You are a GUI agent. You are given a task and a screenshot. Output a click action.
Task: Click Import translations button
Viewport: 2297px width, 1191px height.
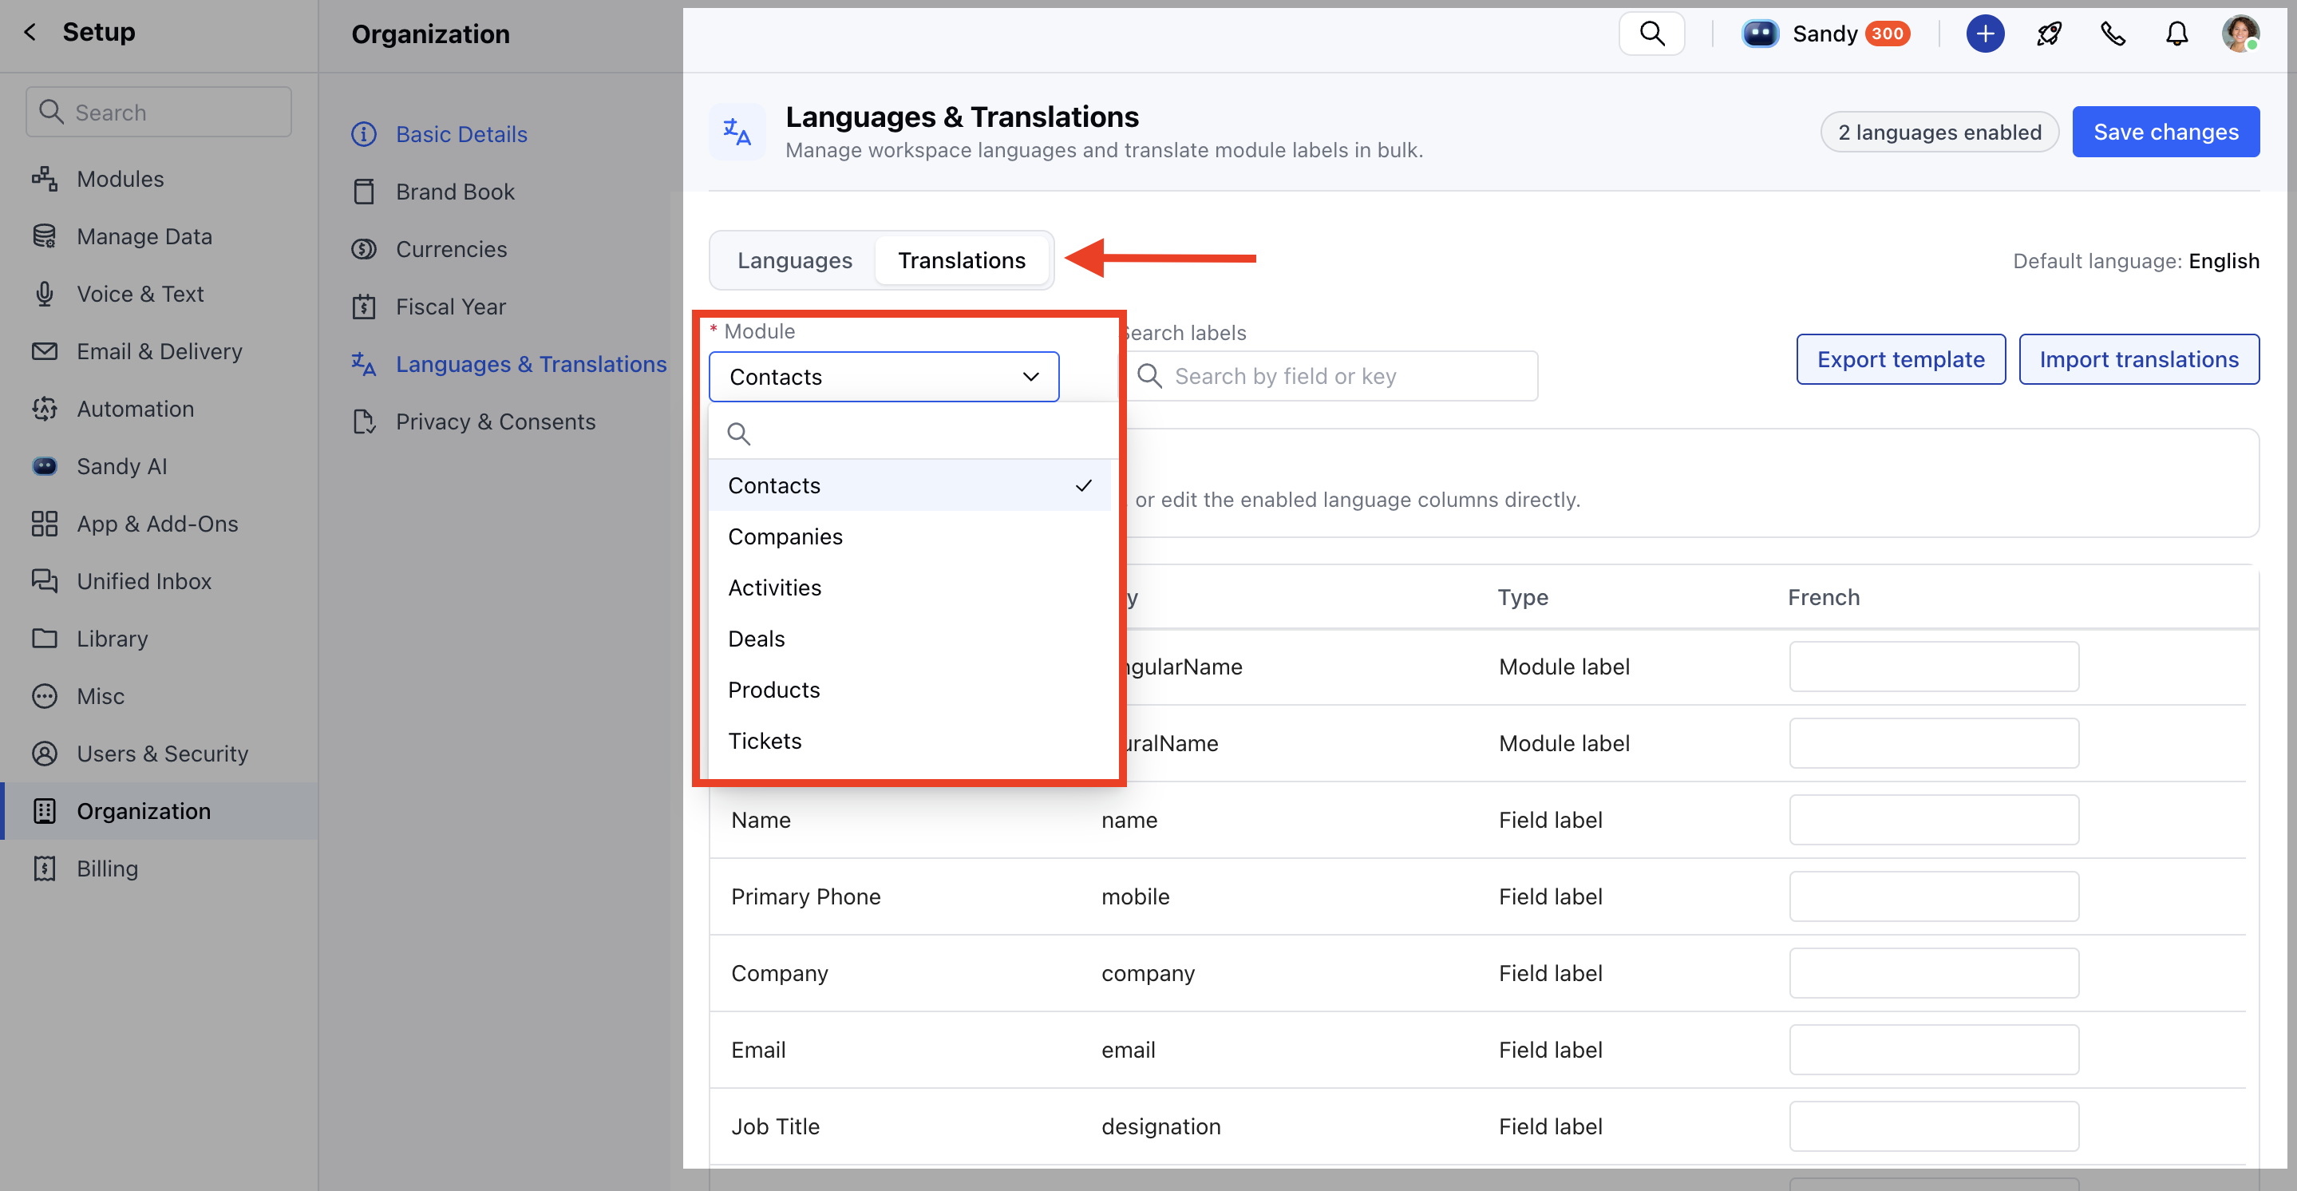coord(2138,359)
